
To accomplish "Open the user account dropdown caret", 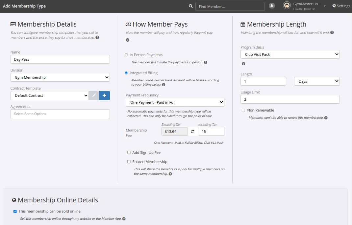I will (x=325, y=6).
